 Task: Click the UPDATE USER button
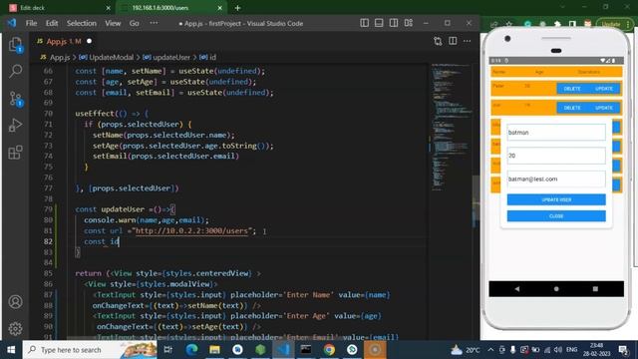point(556,199)
